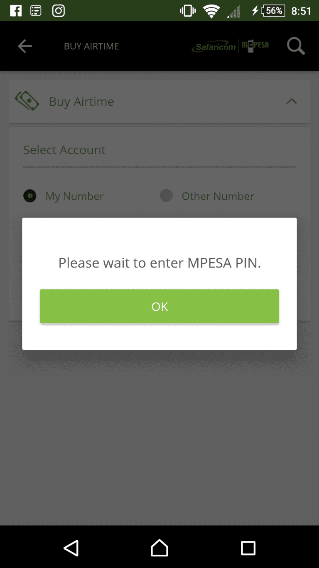Open the Facebook notification icon
Viewport: 319px width, 568px height.
(x=15, y=11)
